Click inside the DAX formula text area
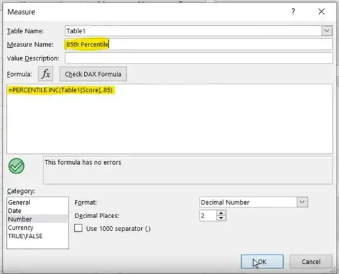339x274 pixels. click(169, 119)
